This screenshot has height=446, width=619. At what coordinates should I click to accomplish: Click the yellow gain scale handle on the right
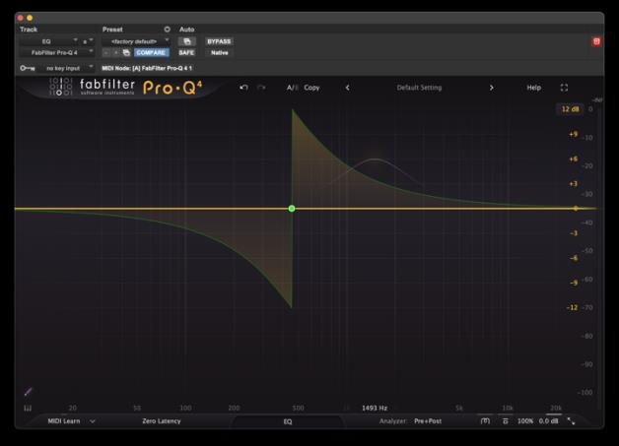pyautogui.click(x=576, y=208)
